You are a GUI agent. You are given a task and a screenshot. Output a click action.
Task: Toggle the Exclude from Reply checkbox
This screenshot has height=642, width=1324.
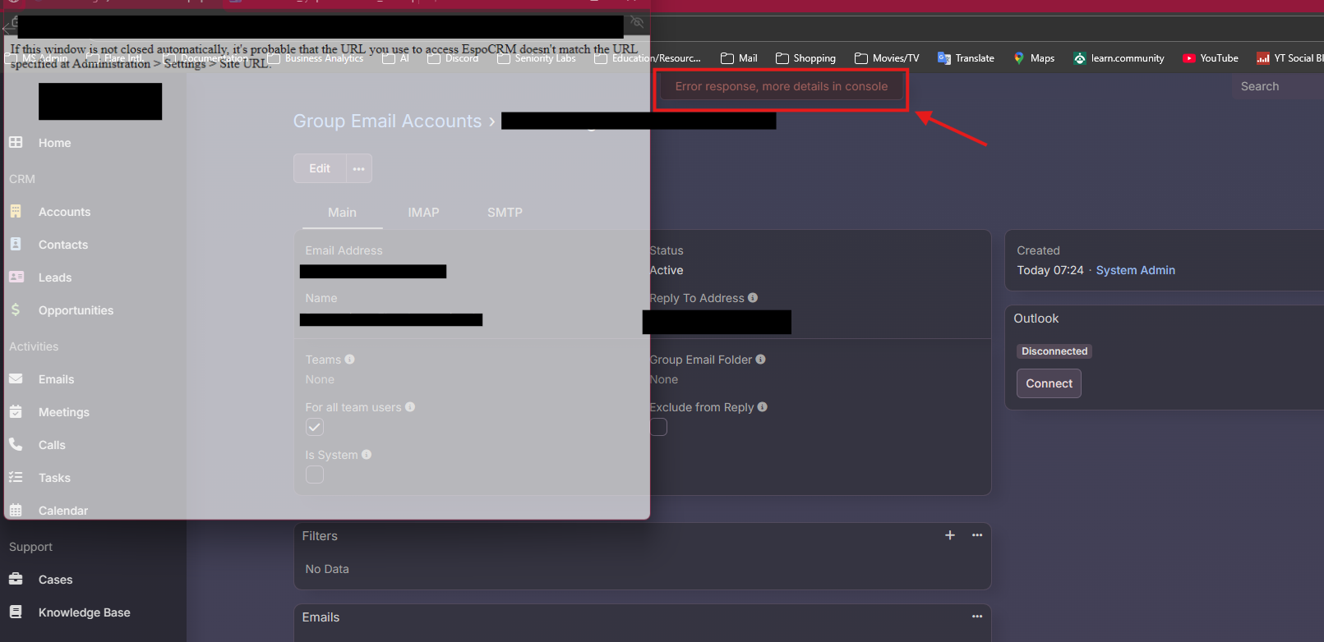pos(658,427)
